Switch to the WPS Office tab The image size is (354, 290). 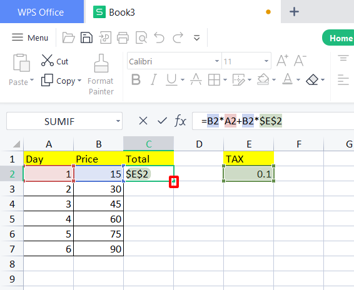pyautogui.click(x=41, y=12)
